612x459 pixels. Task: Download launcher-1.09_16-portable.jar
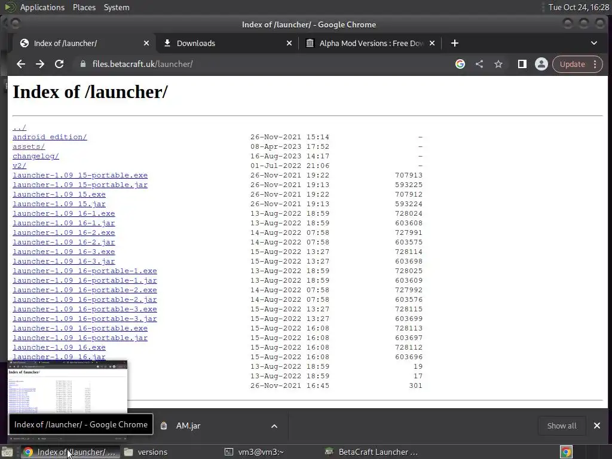[80, 338]
